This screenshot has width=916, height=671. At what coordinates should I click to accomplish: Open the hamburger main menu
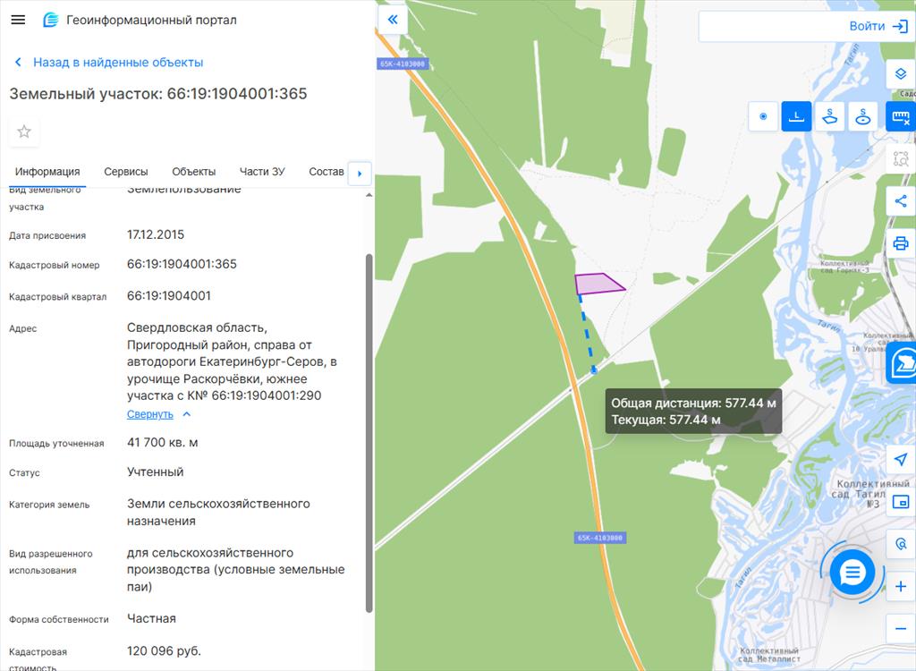coord(18,20)
